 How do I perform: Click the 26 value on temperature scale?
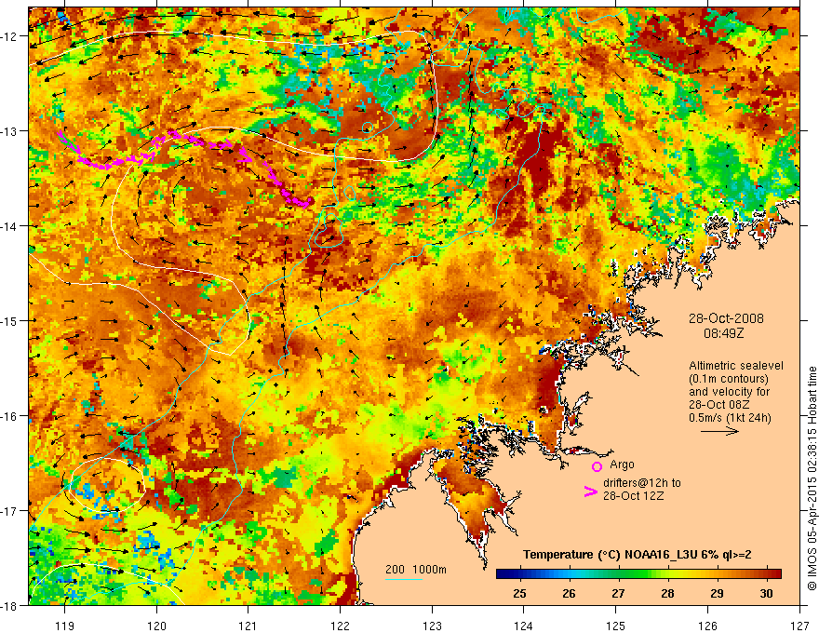[x=569, y=594]
